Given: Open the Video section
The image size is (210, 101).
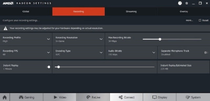Looking at the screenshot, I should pos(60,97).
